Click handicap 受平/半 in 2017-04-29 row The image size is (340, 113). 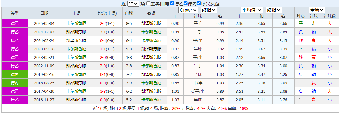(x=197, y=92)
